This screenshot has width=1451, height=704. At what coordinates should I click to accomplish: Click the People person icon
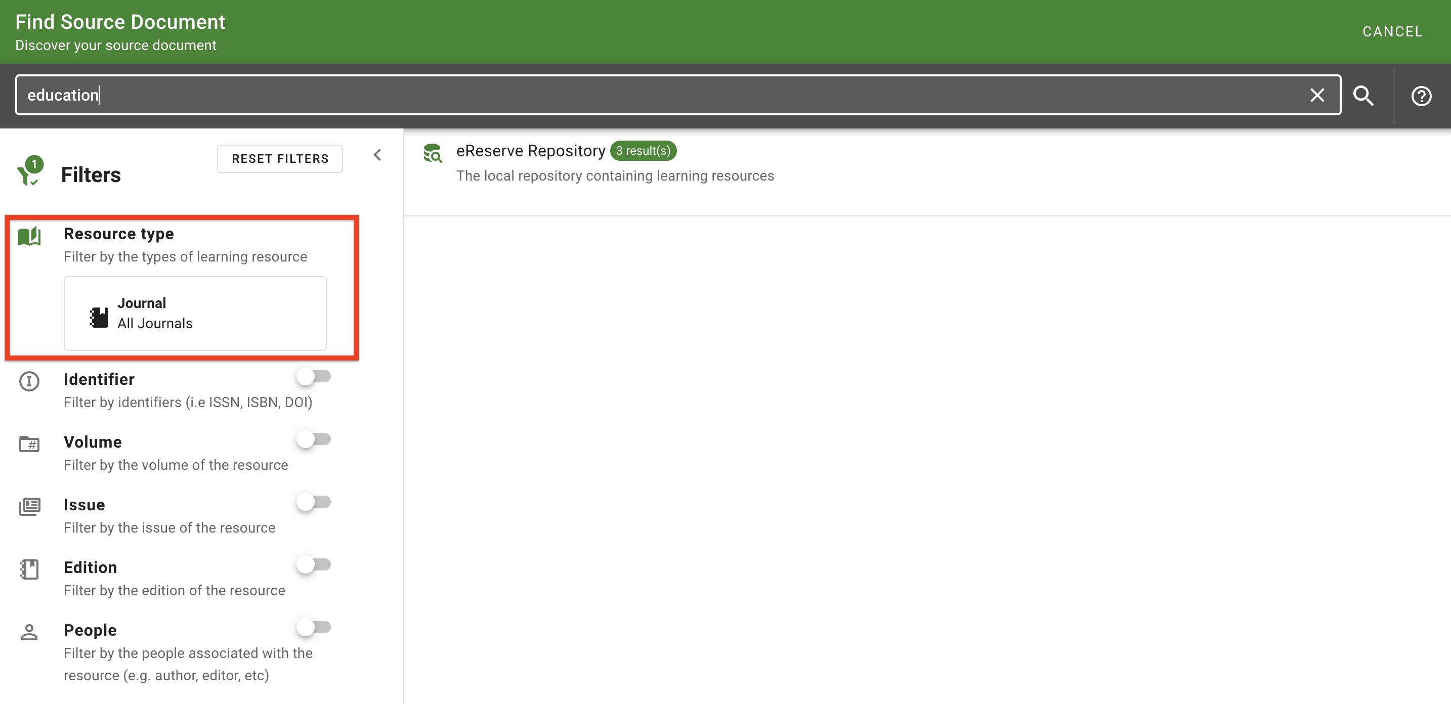(29, 632)
